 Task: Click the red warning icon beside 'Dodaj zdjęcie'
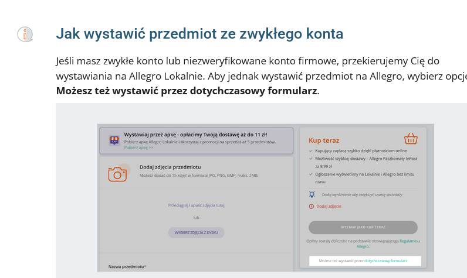click(311, 206)
